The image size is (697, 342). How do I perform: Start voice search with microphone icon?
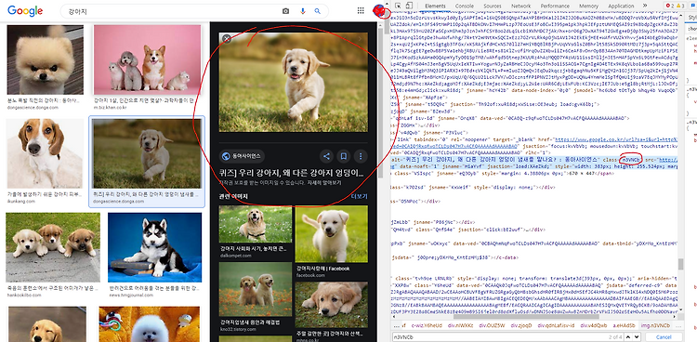[x=303, y=11]
